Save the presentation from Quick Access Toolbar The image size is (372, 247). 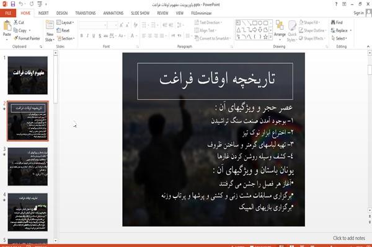coord(13,4)
